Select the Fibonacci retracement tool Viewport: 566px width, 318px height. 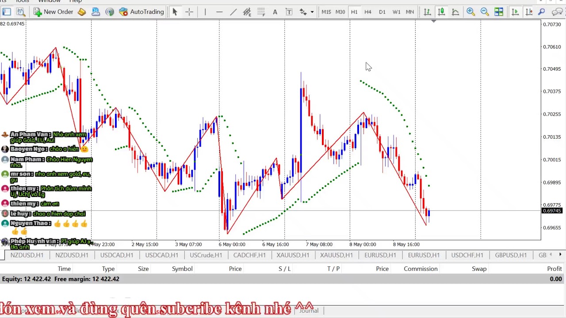pyautogui.click(x=261, y=12)
